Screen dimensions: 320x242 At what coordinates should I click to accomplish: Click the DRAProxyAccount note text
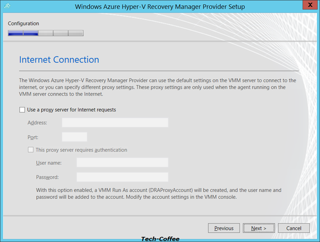pos(159,194)
